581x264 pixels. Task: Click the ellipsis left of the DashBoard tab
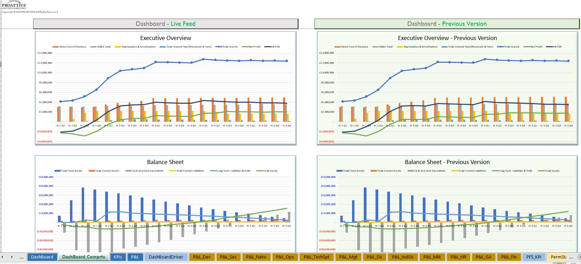[22, 257]
